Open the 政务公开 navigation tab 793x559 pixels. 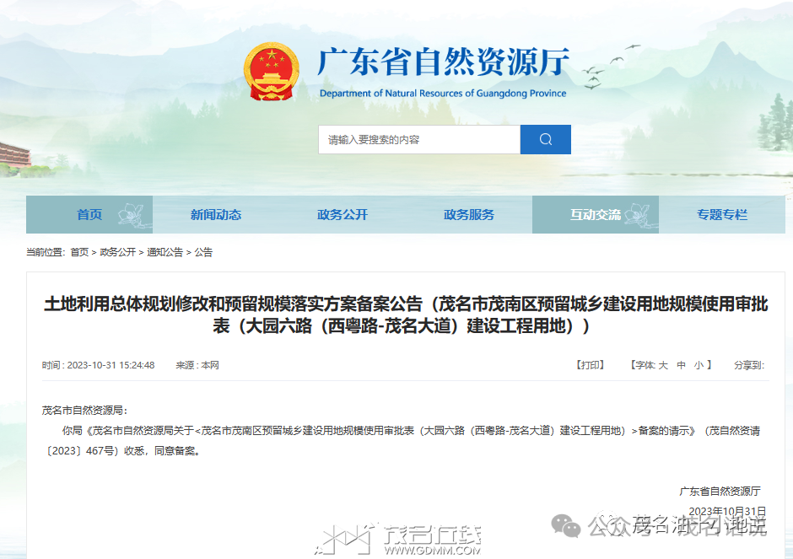(x=343, y=215)
